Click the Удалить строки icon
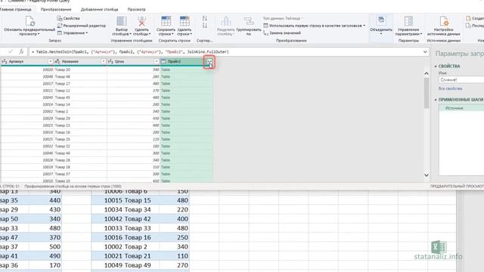 click(x=185, y=21)
